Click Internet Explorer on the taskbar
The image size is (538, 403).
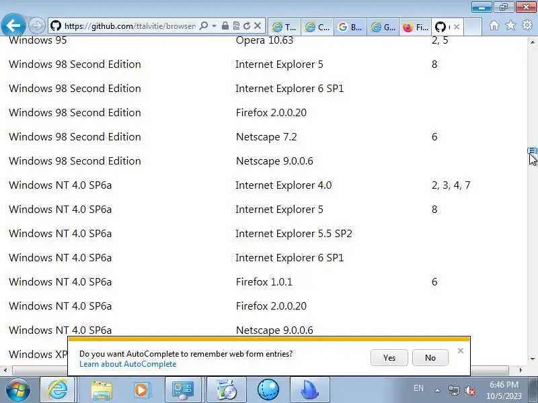[x=57, y=390]
